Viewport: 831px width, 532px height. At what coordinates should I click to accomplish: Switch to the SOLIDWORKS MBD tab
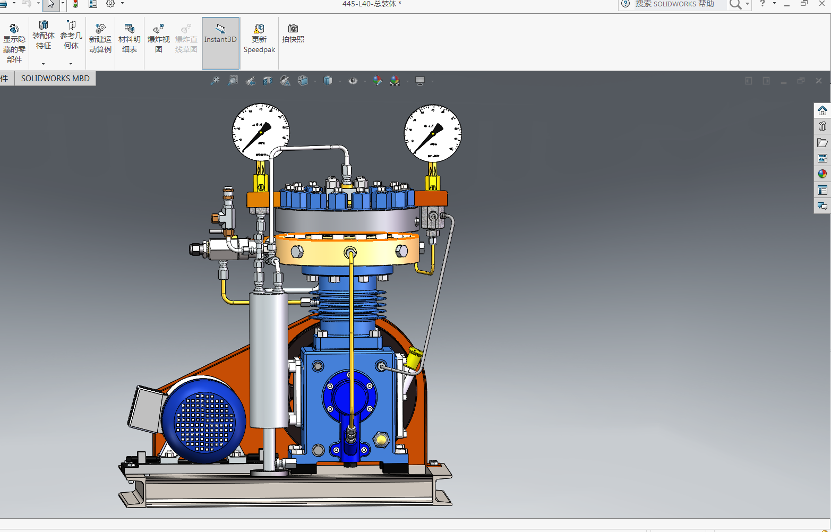pyautogui.click(x=55, y=79)
